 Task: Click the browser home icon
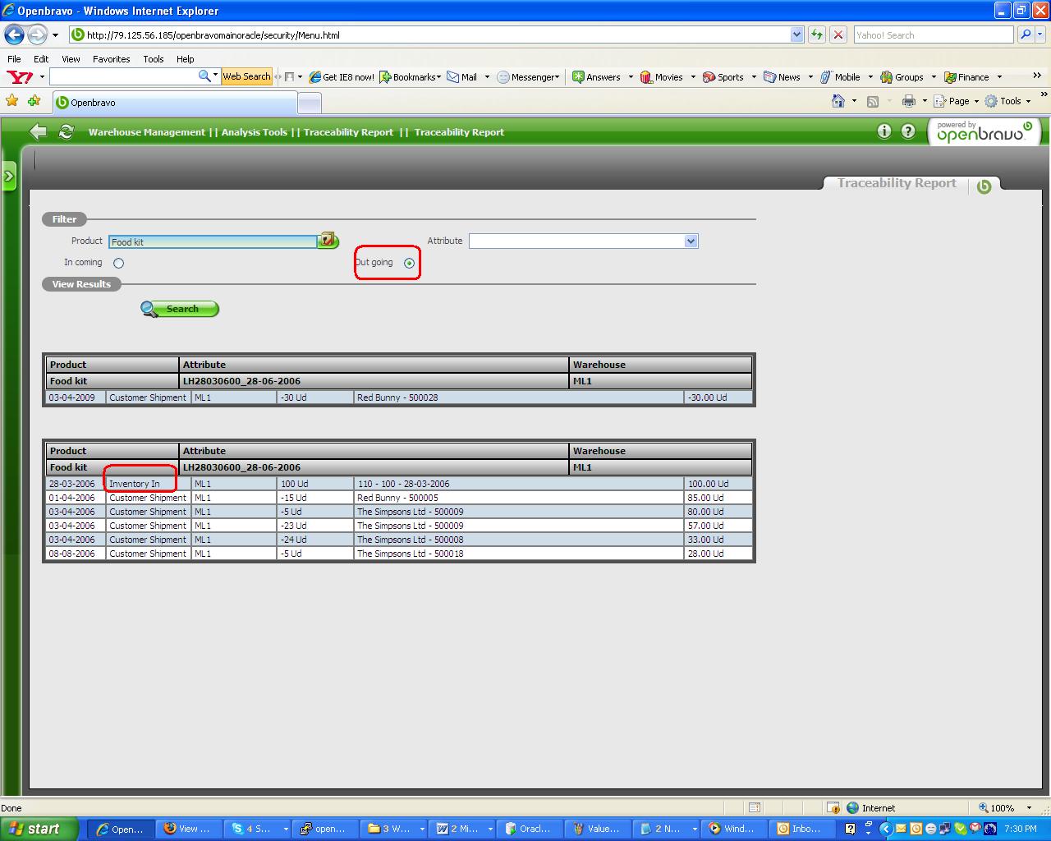(x=838, y=101)
